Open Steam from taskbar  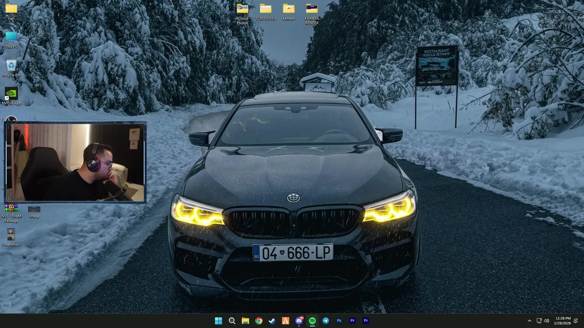(272, 321)
